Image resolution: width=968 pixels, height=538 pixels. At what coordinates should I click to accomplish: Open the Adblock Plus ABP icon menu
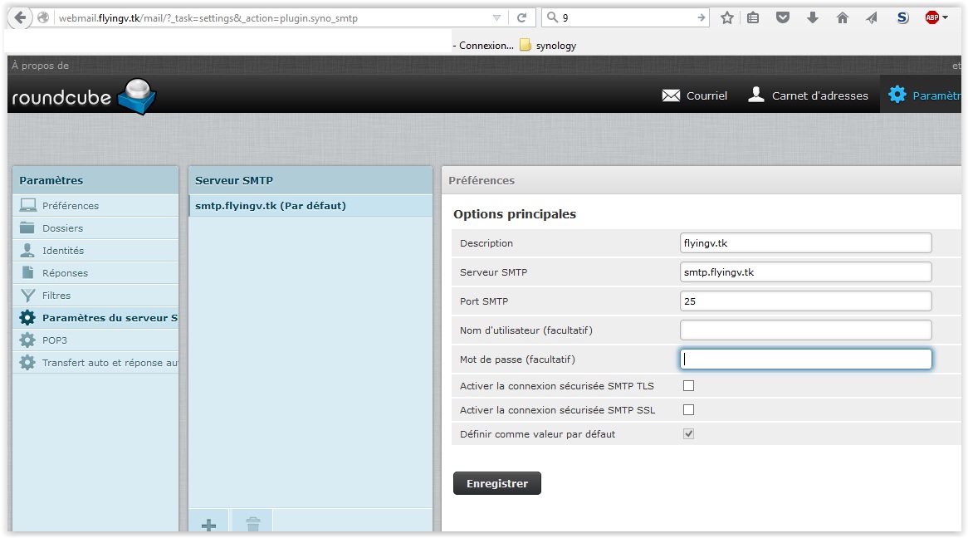pyautogui.click(x=936, y=17)
